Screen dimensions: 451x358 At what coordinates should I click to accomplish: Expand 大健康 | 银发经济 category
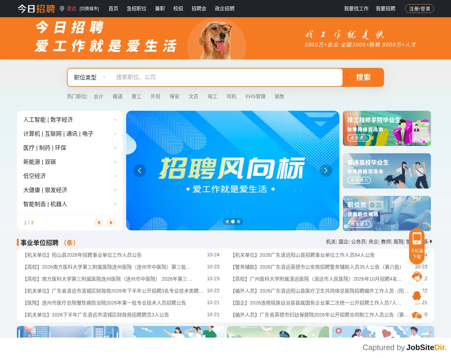70,190
